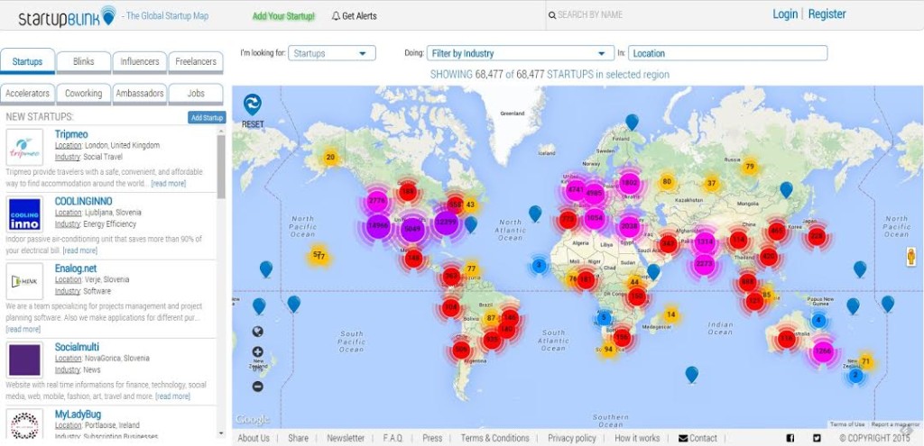Click Report a map error
This screenshot has height=446, width=924.
pyautogui.click(x=895, y=424)
